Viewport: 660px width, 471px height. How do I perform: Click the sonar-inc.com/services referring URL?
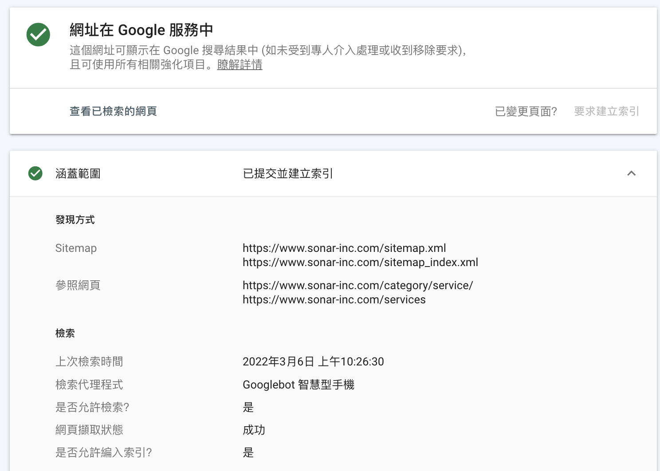334,299
